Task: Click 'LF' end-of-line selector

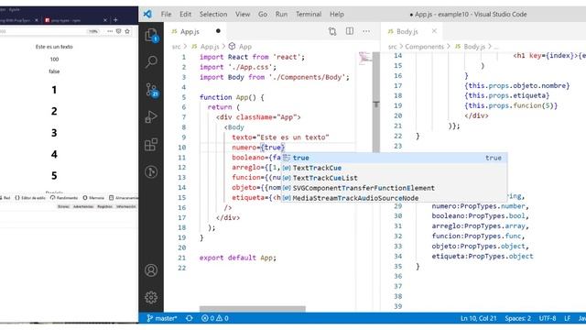Action: (567, 318)
